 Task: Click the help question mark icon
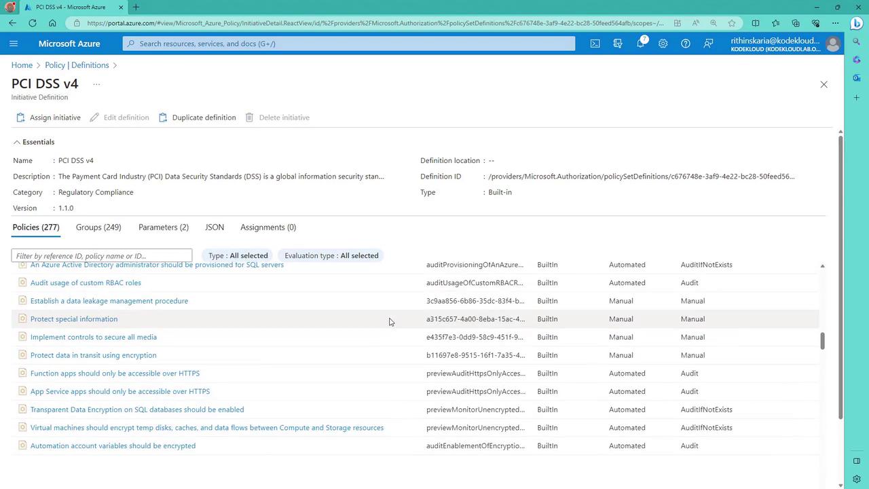(x=686, y=43)
